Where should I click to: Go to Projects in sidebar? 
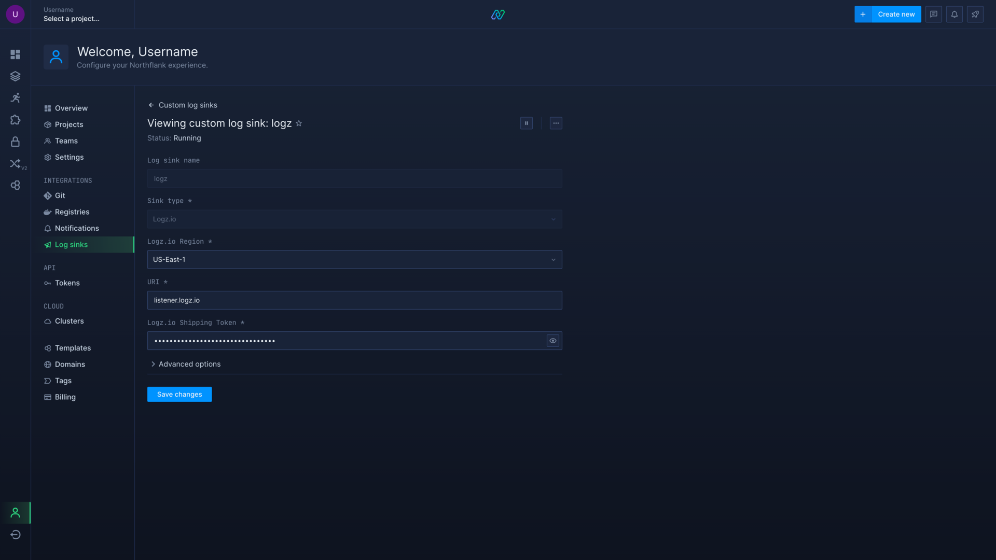click(64, 124)
